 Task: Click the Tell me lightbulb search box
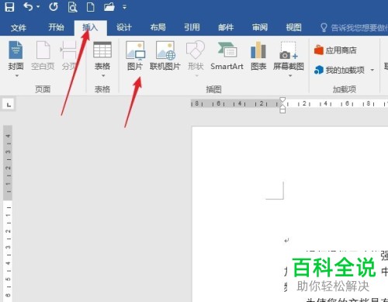[x=354, y=27]
